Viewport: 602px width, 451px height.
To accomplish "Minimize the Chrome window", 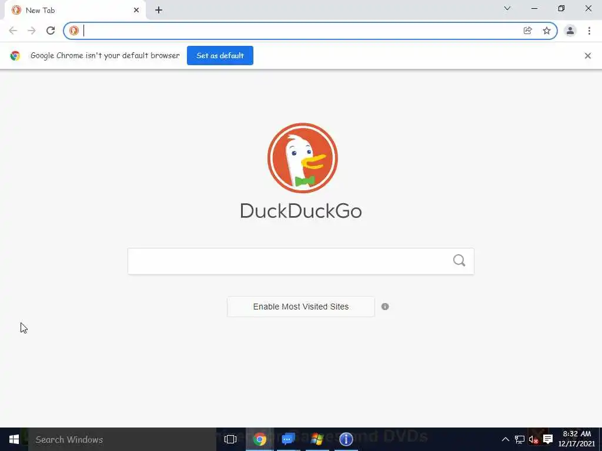I will (x=534, y=8).
